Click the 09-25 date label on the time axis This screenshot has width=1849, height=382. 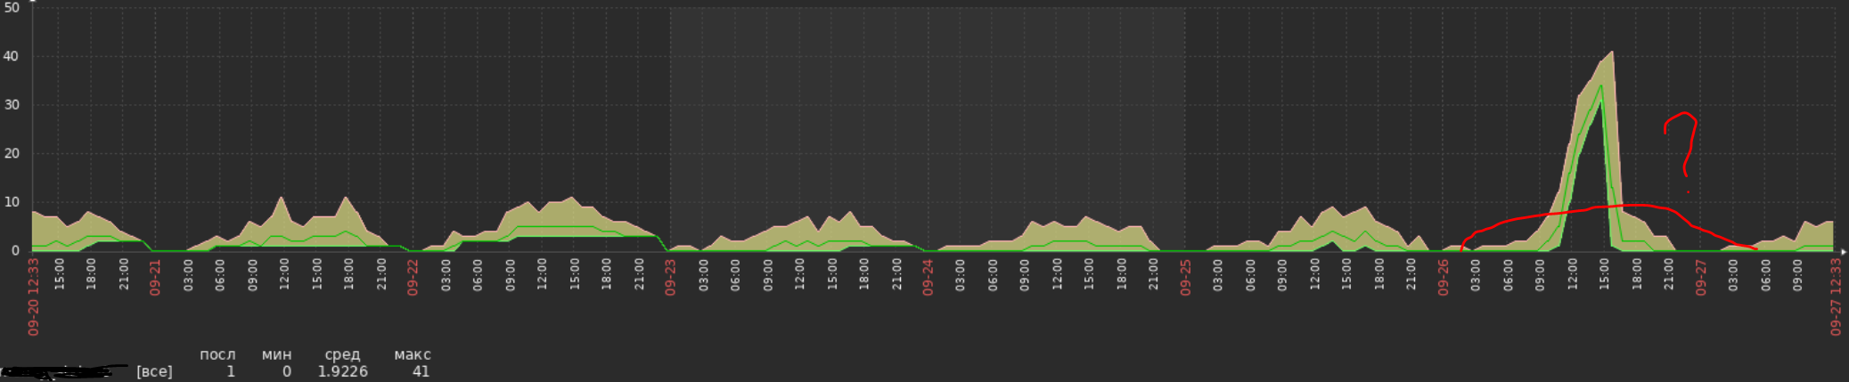pyautogui.click(x=1185, y=277)
